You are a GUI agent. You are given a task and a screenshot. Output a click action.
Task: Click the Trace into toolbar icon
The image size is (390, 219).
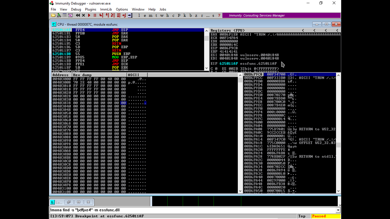(113, 15)
